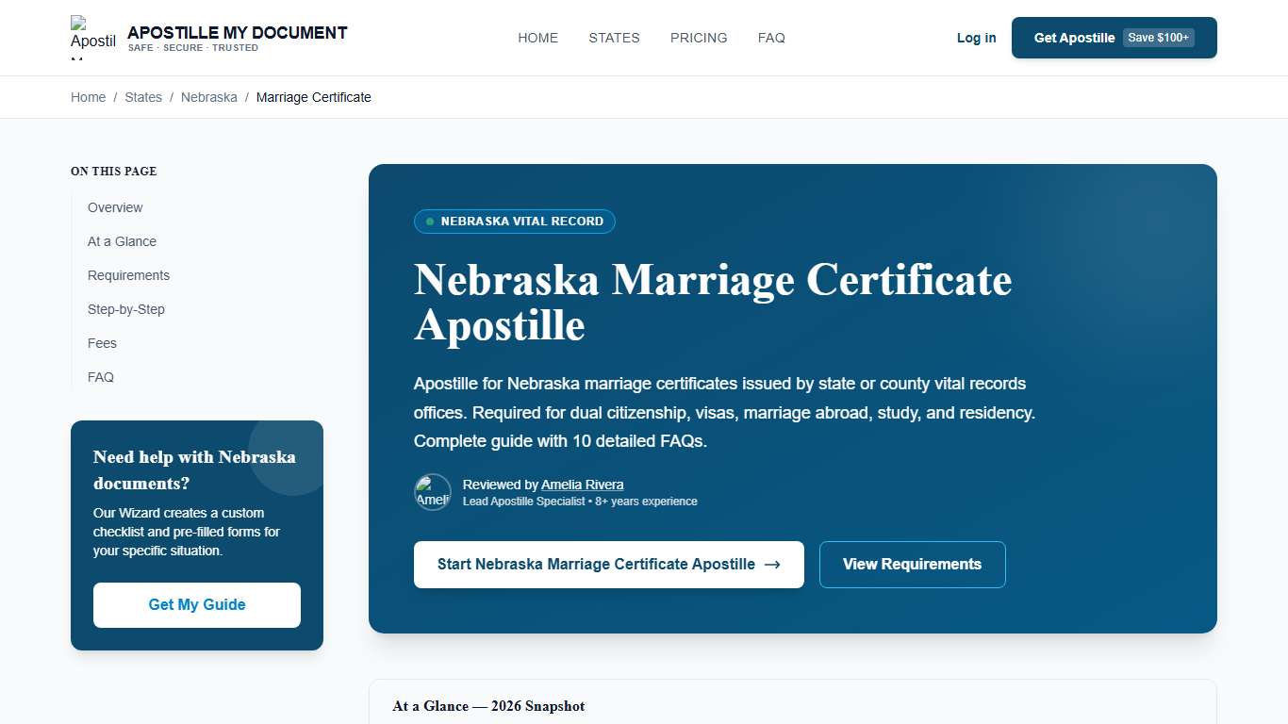The height and width of the screenshot is (724, 1288).
Task: Open the FAQ page from top navigation
Action: (x=771, y=38)
